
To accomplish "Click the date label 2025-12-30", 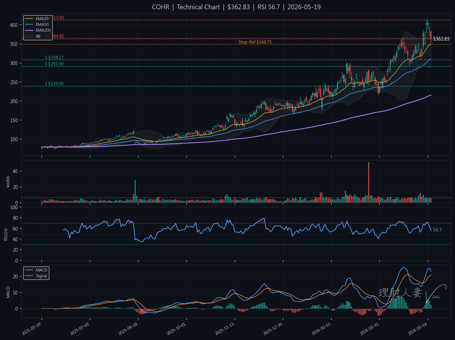I will pos(273,329).
